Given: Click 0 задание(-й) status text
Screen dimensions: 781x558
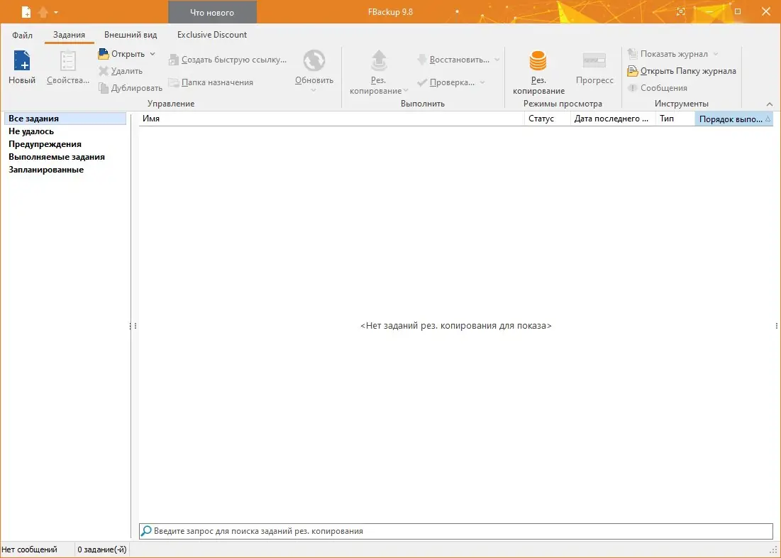Looking at the screenshot, I should 102,549.
